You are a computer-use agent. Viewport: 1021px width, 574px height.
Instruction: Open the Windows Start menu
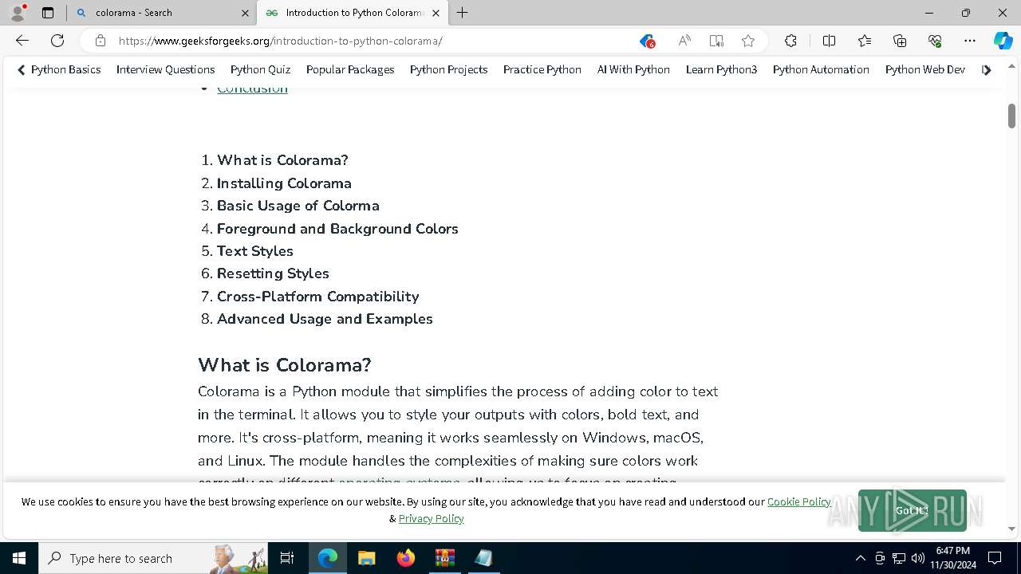[x=19, y=558]
